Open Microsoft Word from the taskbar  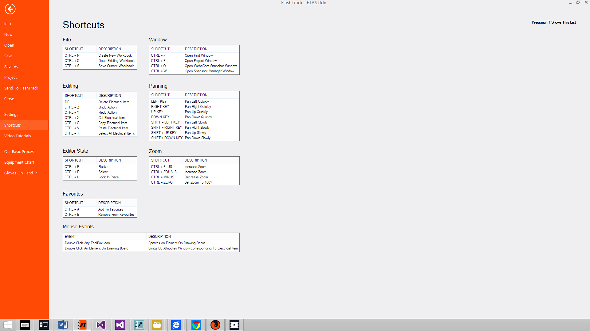63,325
